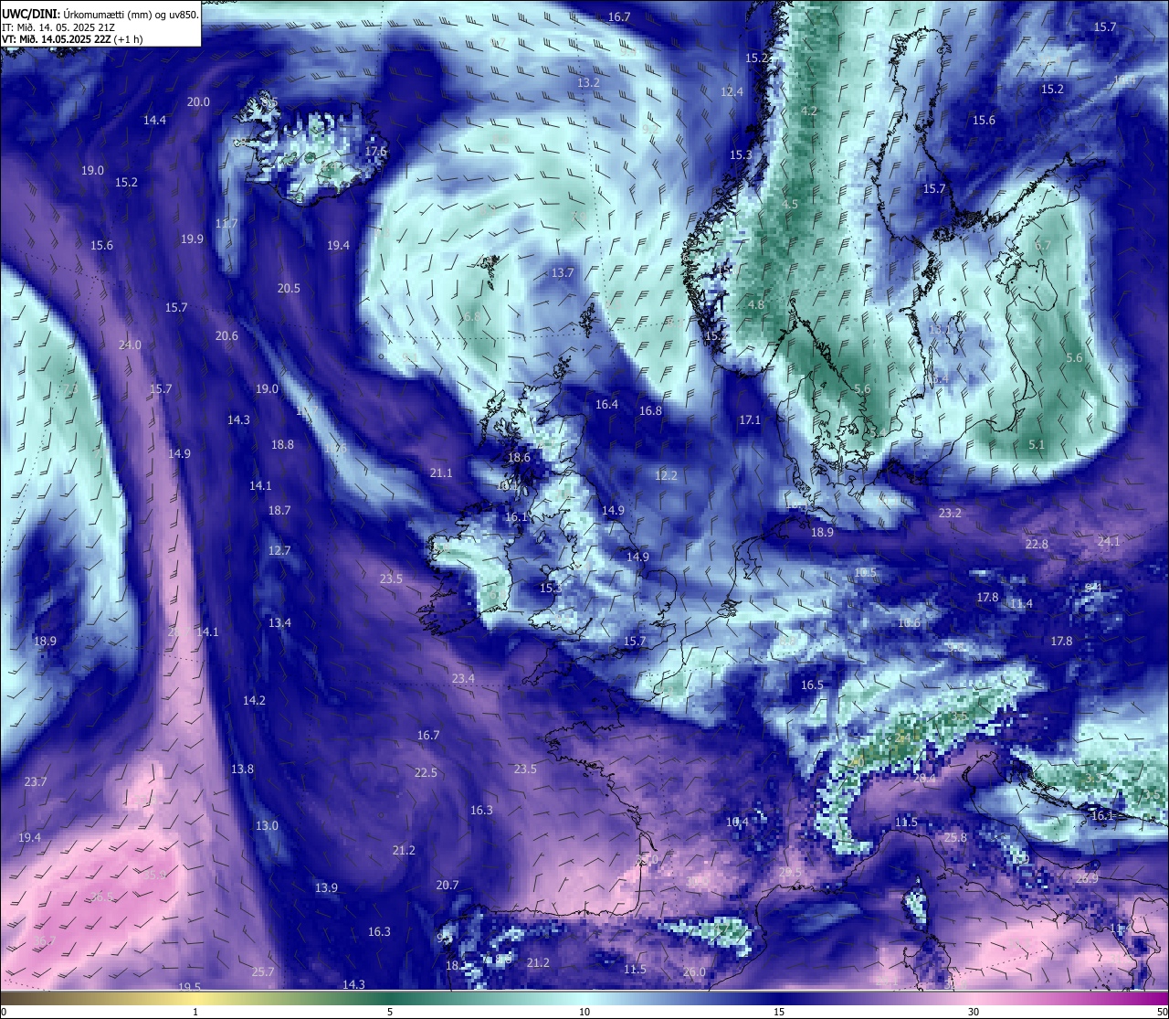Click the 12.7 value label
The width and height of the screenshot is (1169, 1019).
tap(279, 551)
